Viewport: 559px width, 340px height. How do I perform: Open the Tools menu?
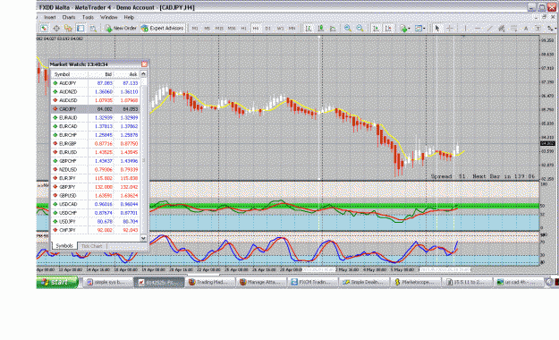(x=88, y=17)
